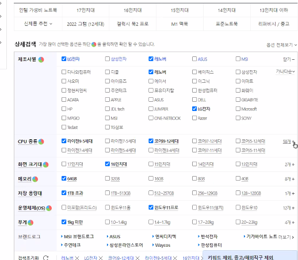The height and width of the screenshot is (260, 298).
Task: Remove the 라이젠9-5세대 filter tag via X
Action: click(175, 258)
